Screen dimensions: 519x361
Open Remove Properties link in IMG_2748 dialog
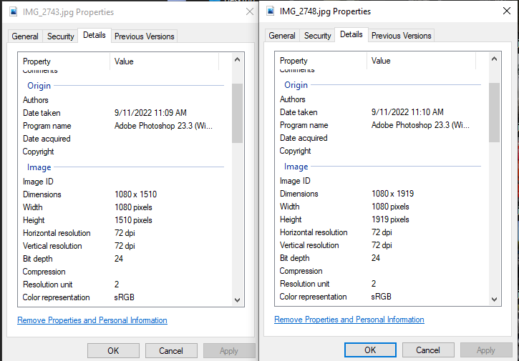pos(349,320)
